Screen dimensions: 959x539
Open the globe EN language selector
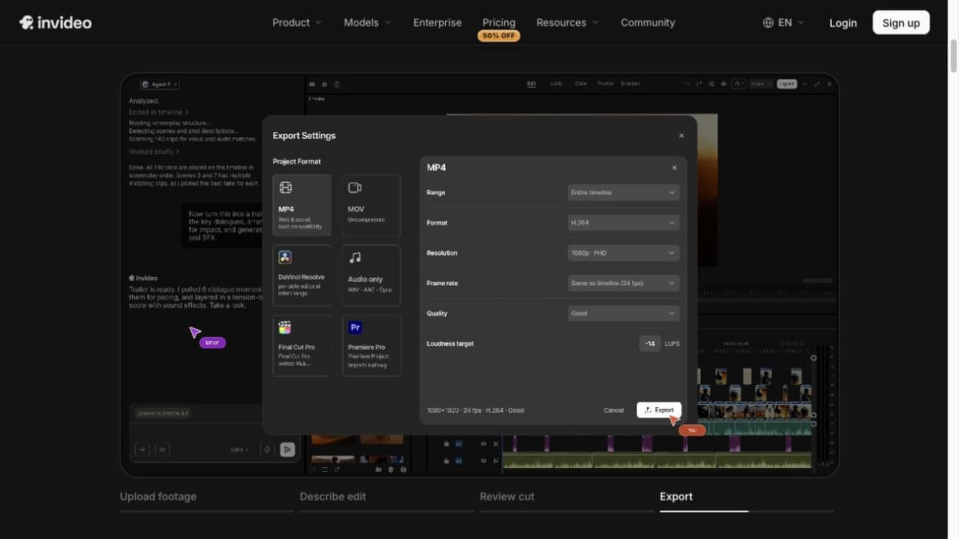coord(783,22)
